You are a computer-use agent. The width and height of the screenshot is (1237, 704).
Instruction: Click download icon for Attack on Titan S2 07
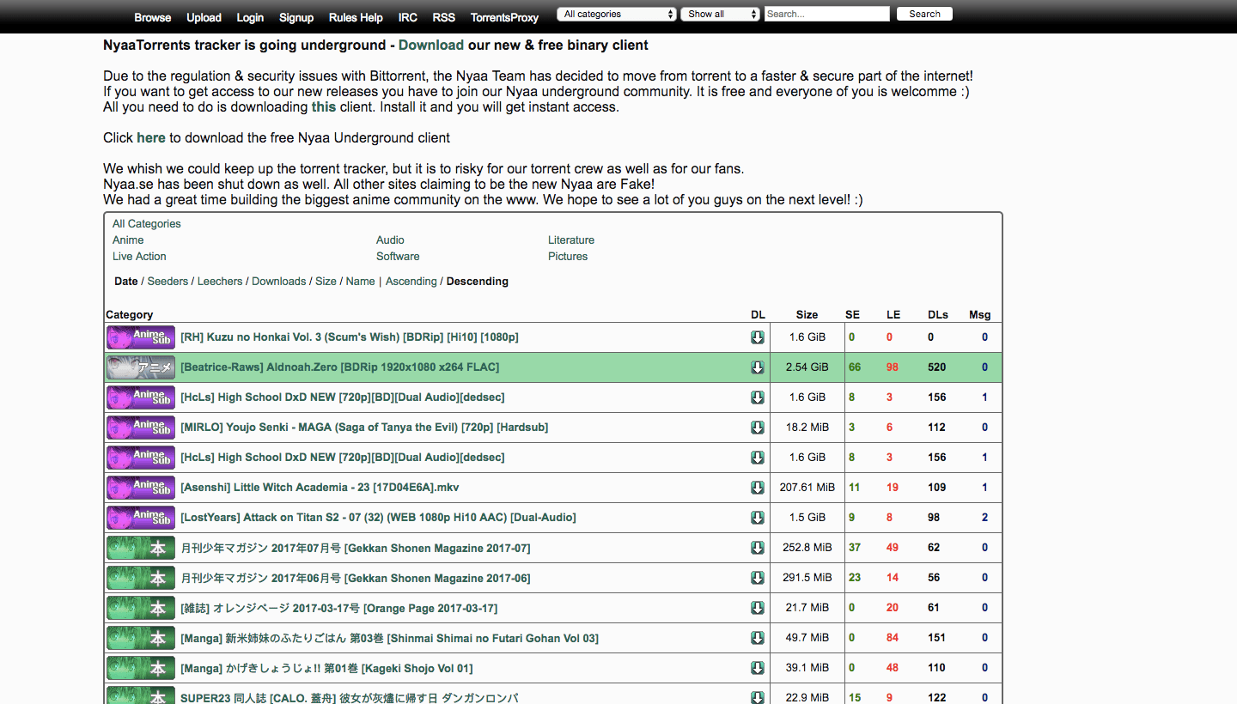(758, 518)
